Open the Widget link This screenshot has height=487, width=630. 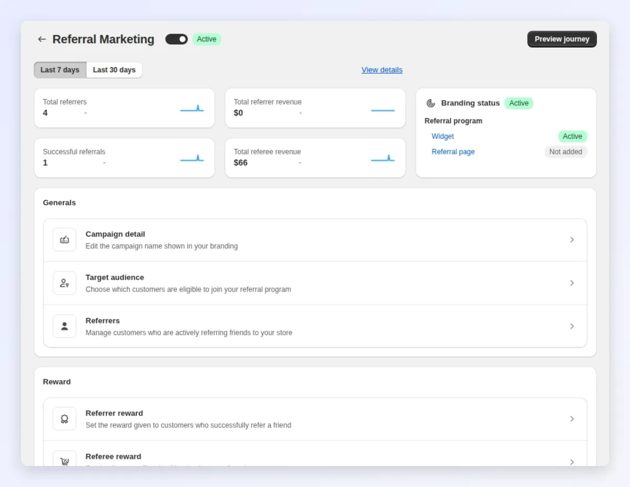(x=443, y=137)
